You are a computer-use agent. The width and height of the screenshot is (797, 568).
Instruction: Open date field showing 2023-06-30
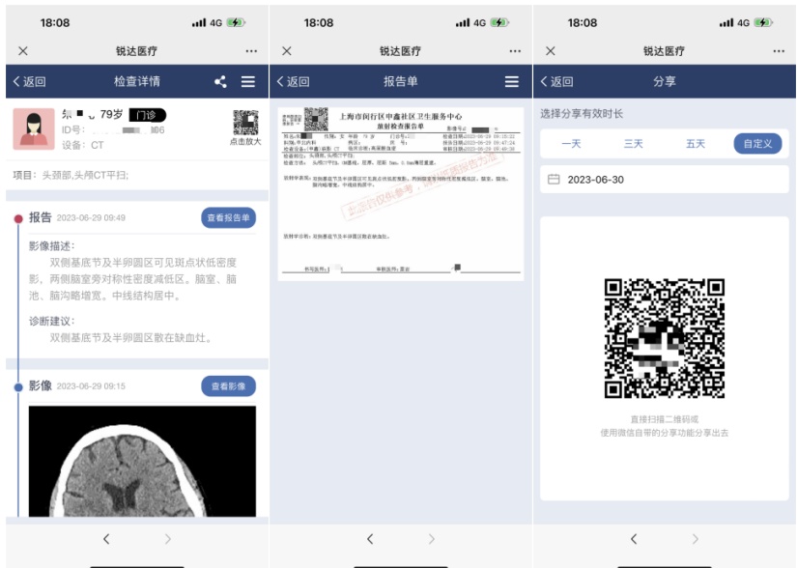[x=664, y=180]
